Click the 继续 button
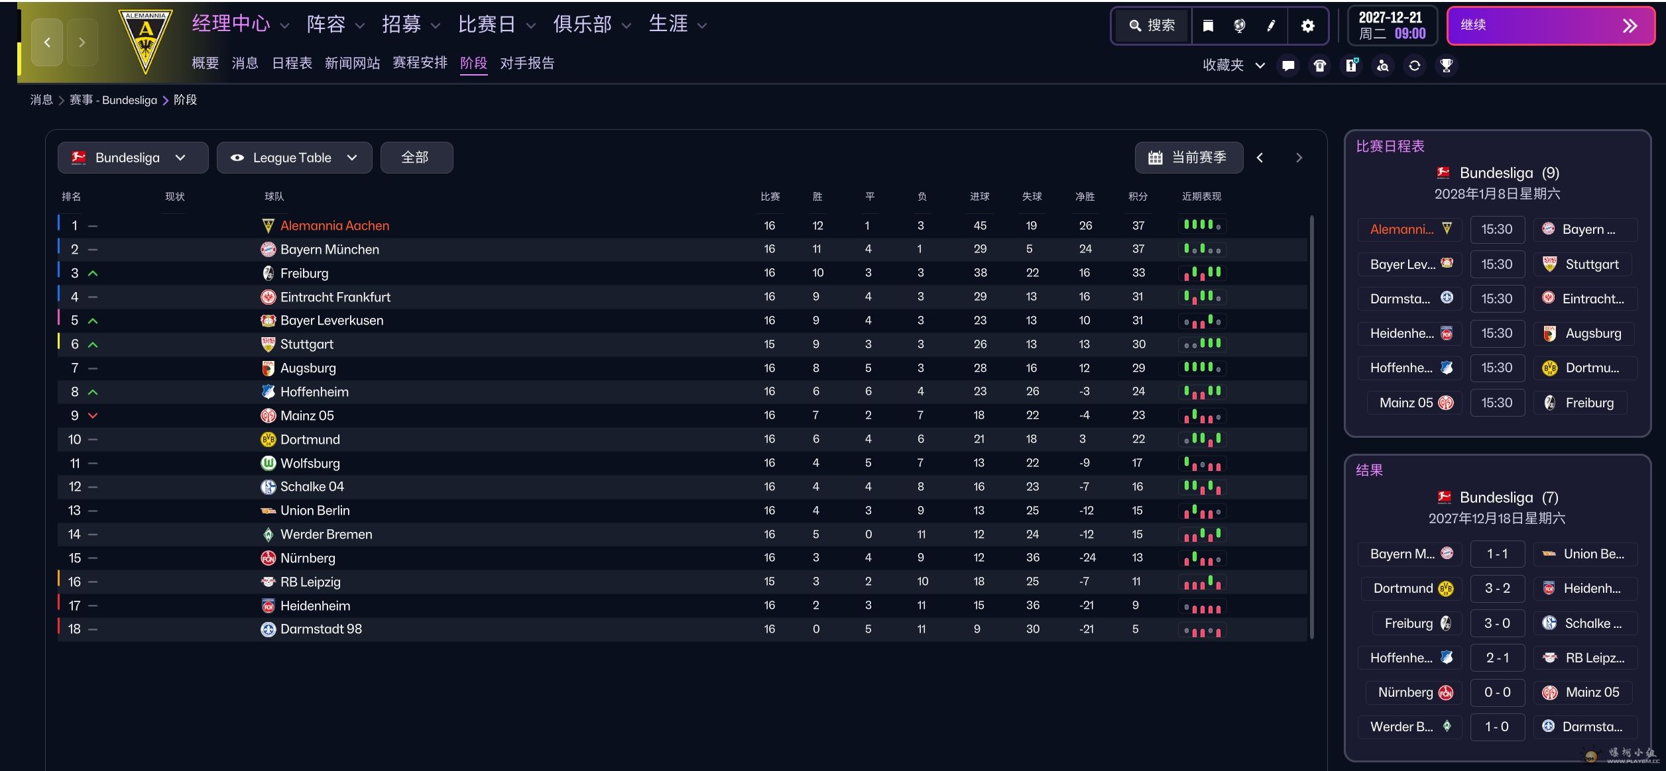Viewport: 1666px width, 771px height. pyautogui.click(x=1550, y=26)
